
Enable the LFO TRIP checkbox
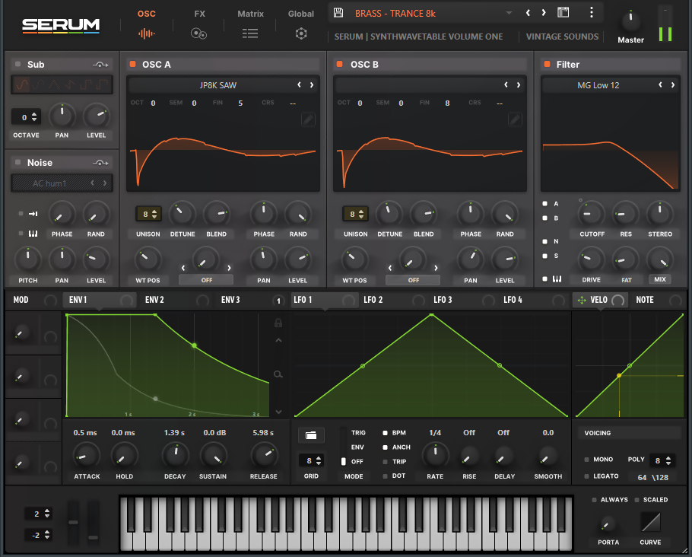coord(386,462)
